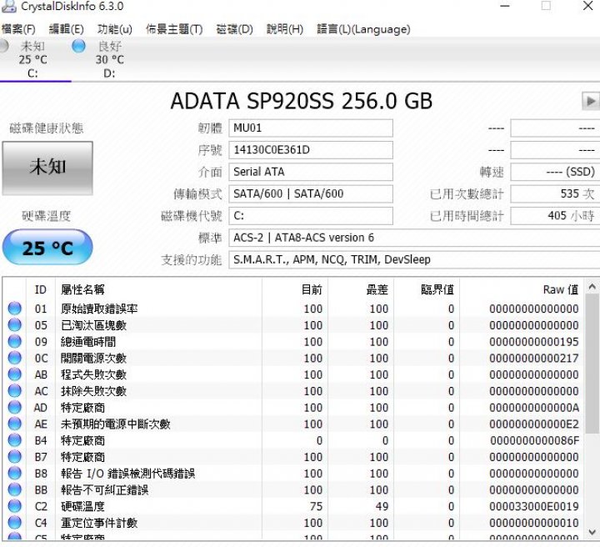Select the 程式失敗次數 attribute row

point(293,374)
